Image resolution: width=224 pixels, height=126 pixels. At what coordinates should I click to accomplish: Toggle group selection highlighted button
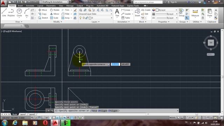pos(187,18)
